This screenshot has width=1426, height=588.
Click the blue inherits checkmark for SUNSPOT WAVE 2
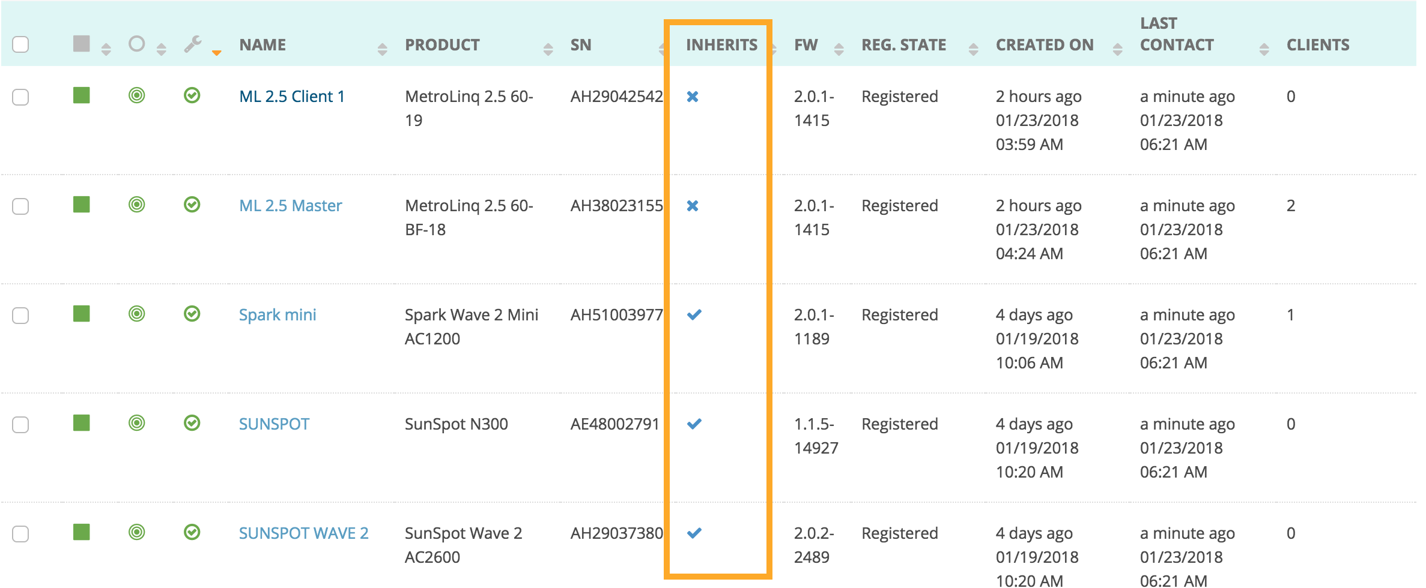tap(694, 533)
